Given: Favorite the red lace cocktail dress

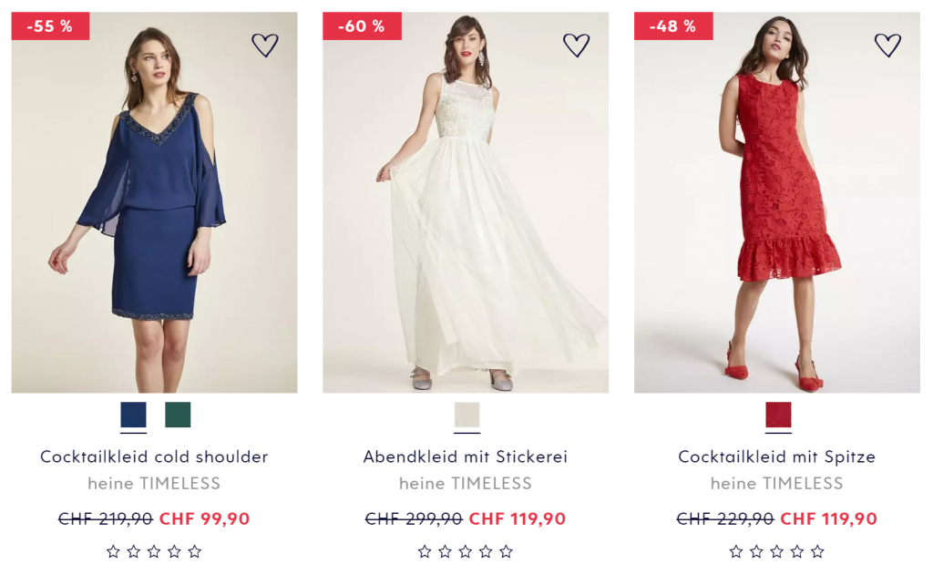Looking at the screenshot, I should [x=887, y=45].
